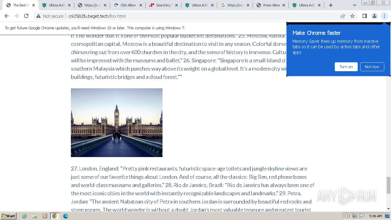Reload the current page
Image resolution: width=391 pixels, height=220 pixels.
[26, 16]
